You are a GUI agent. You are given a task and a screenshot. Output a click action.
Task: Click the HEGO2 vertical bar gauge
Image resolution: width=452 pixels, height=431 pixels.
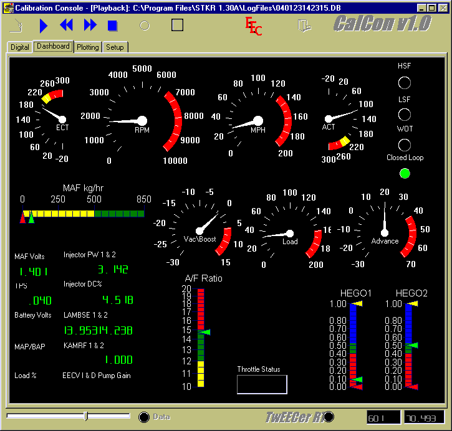[x=408, y=345]
